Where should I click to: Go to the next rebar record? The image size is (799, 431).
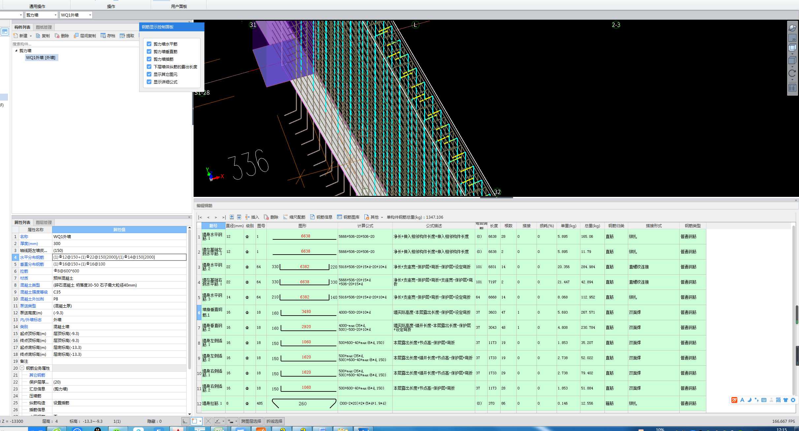[216, 217]
